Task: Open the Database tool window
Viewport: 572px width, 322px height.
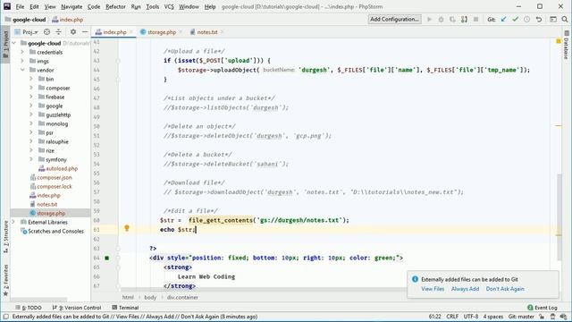Action: 566,46
